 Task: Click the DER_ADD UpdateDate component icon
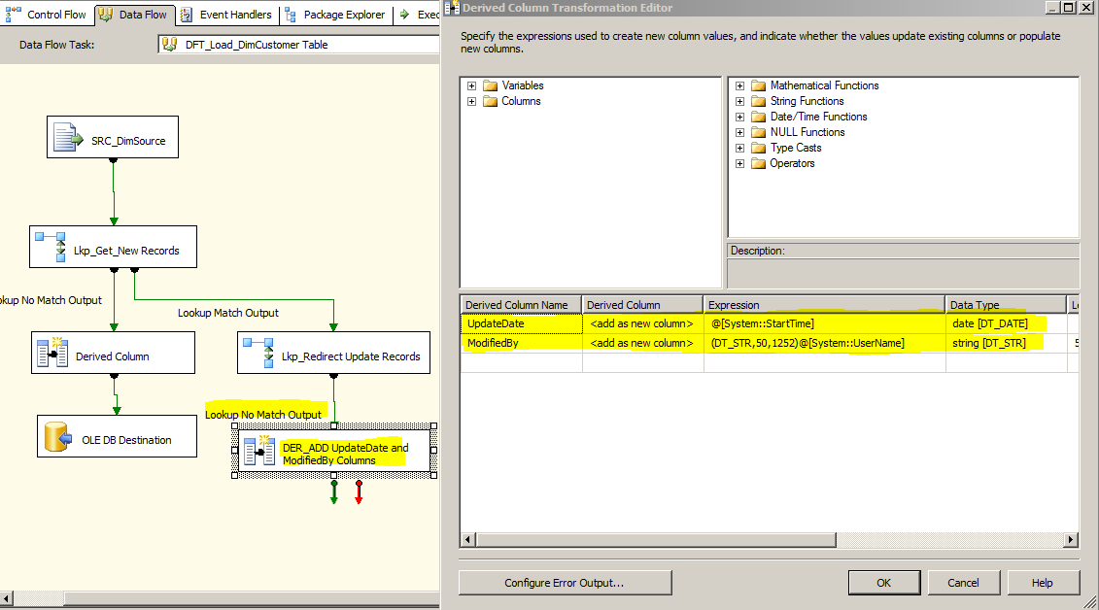258,450
